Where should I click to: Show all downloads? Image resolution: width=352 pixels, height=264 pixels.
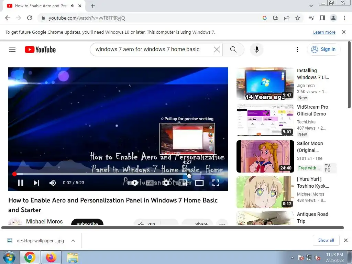(x=326, y=240)
